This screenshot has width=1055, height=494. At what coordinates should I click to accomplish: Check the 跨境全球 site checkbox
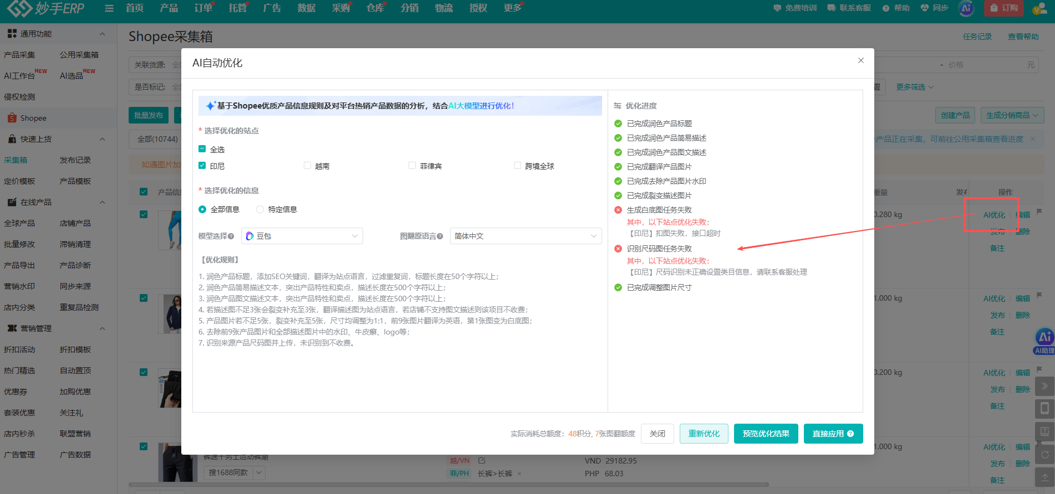click(517, 166)
